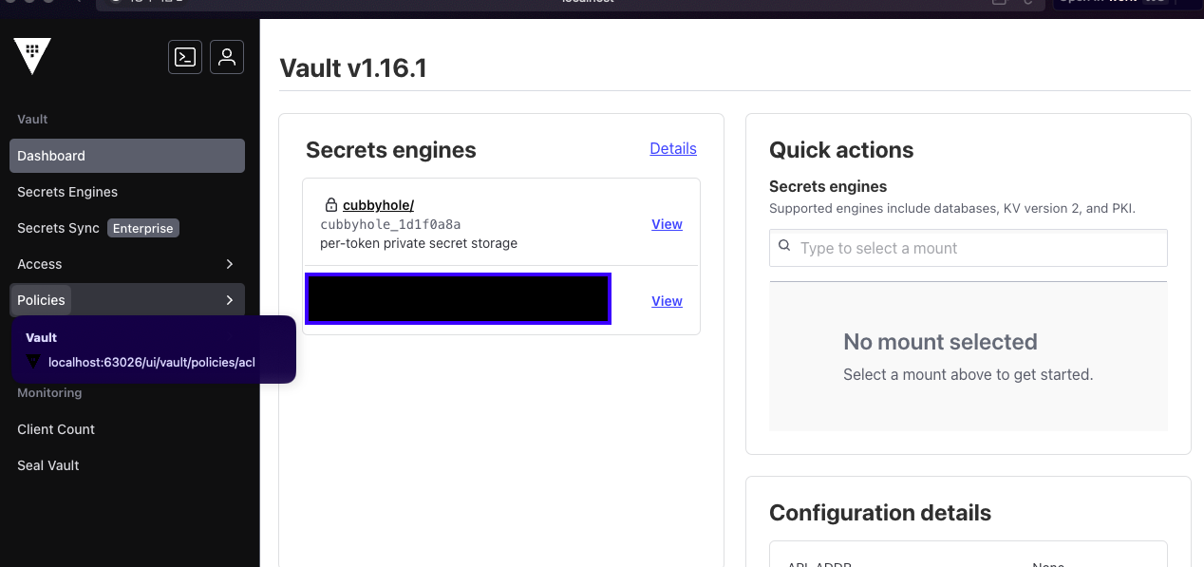Click the 'No mount selected' message
This screenshot has height=567, width=1204.
click(940, 342)
